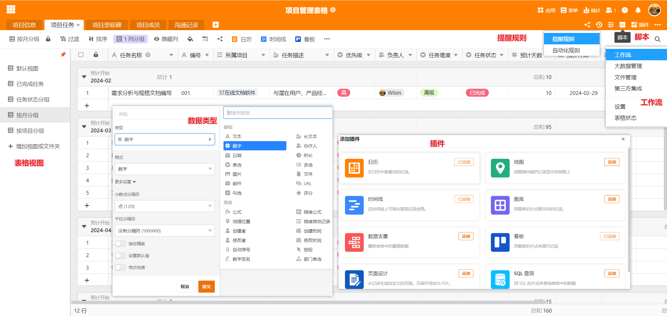
Task: Click the 应用 (apps) icon in header
Action: click(546, 10)
